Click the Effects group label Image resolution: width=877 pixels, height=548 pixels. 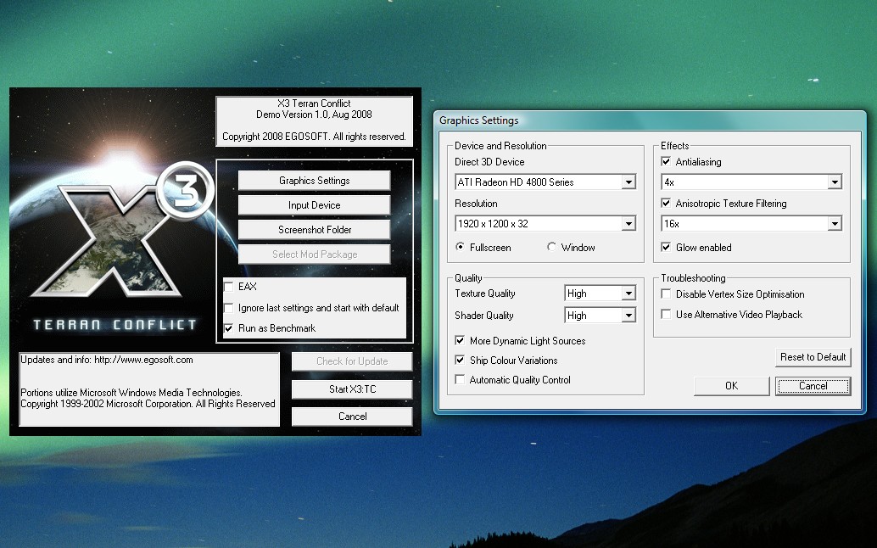(674, 146)
